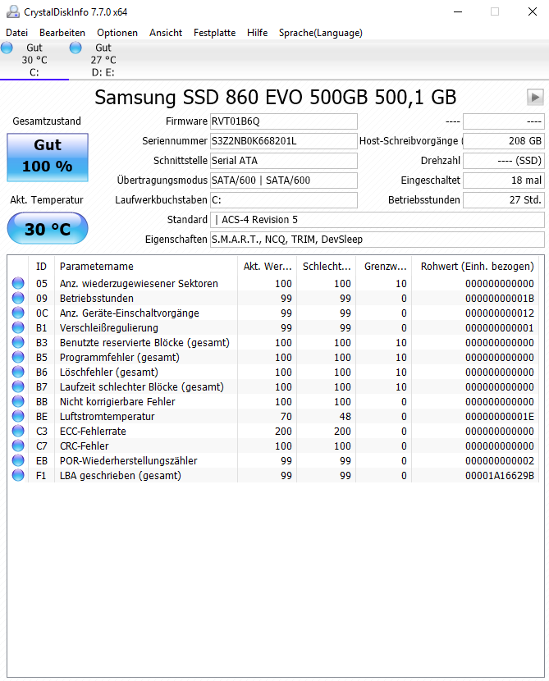Click status circle for row 0C Einschaltvorgänge
This screenshot has height=681, width=549.
[18, 313]
